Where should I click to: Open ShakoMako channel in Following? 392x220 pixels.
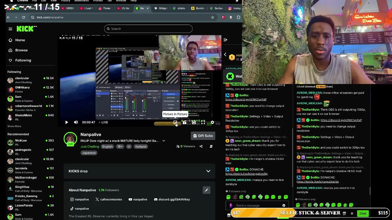(x=31, y=117)
